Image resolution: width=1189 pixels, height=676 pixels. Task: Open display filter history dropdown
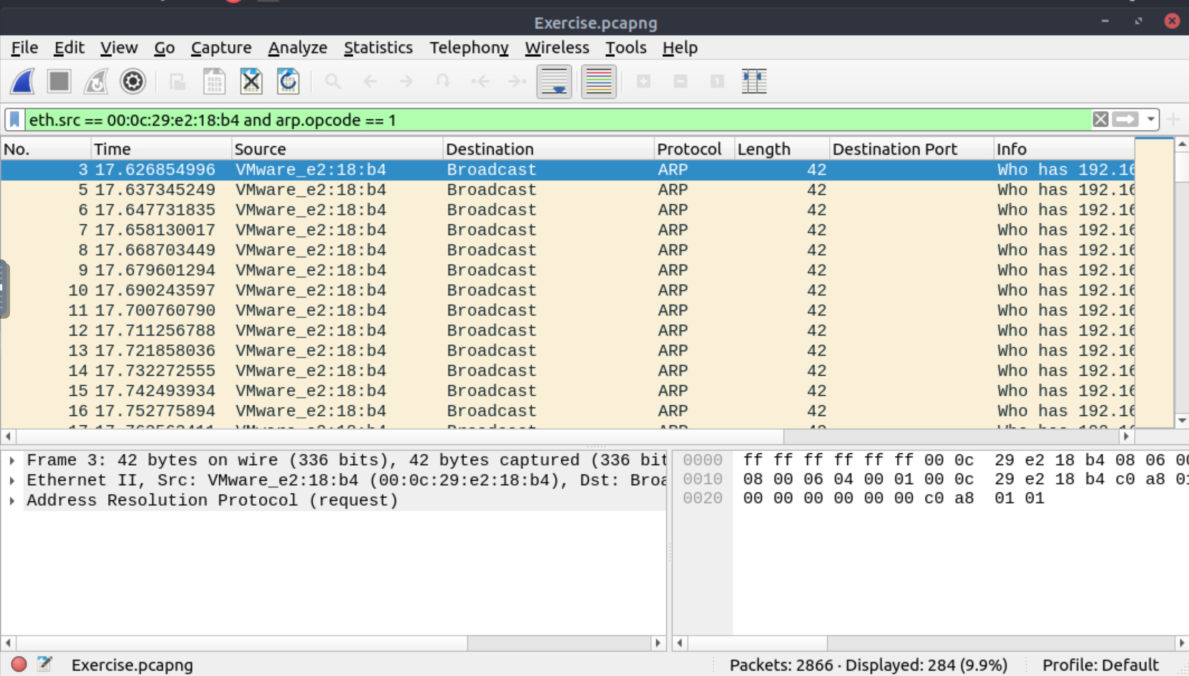coord(1151,120)
